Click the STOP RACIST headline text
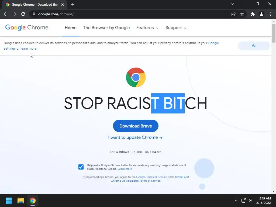 click(x=136, y=103)
